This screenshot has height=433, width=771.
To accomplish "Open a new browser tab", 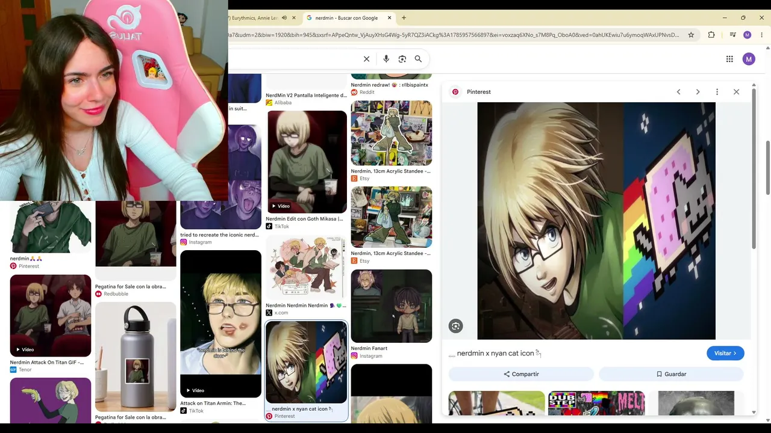I will tap(404, 18).
